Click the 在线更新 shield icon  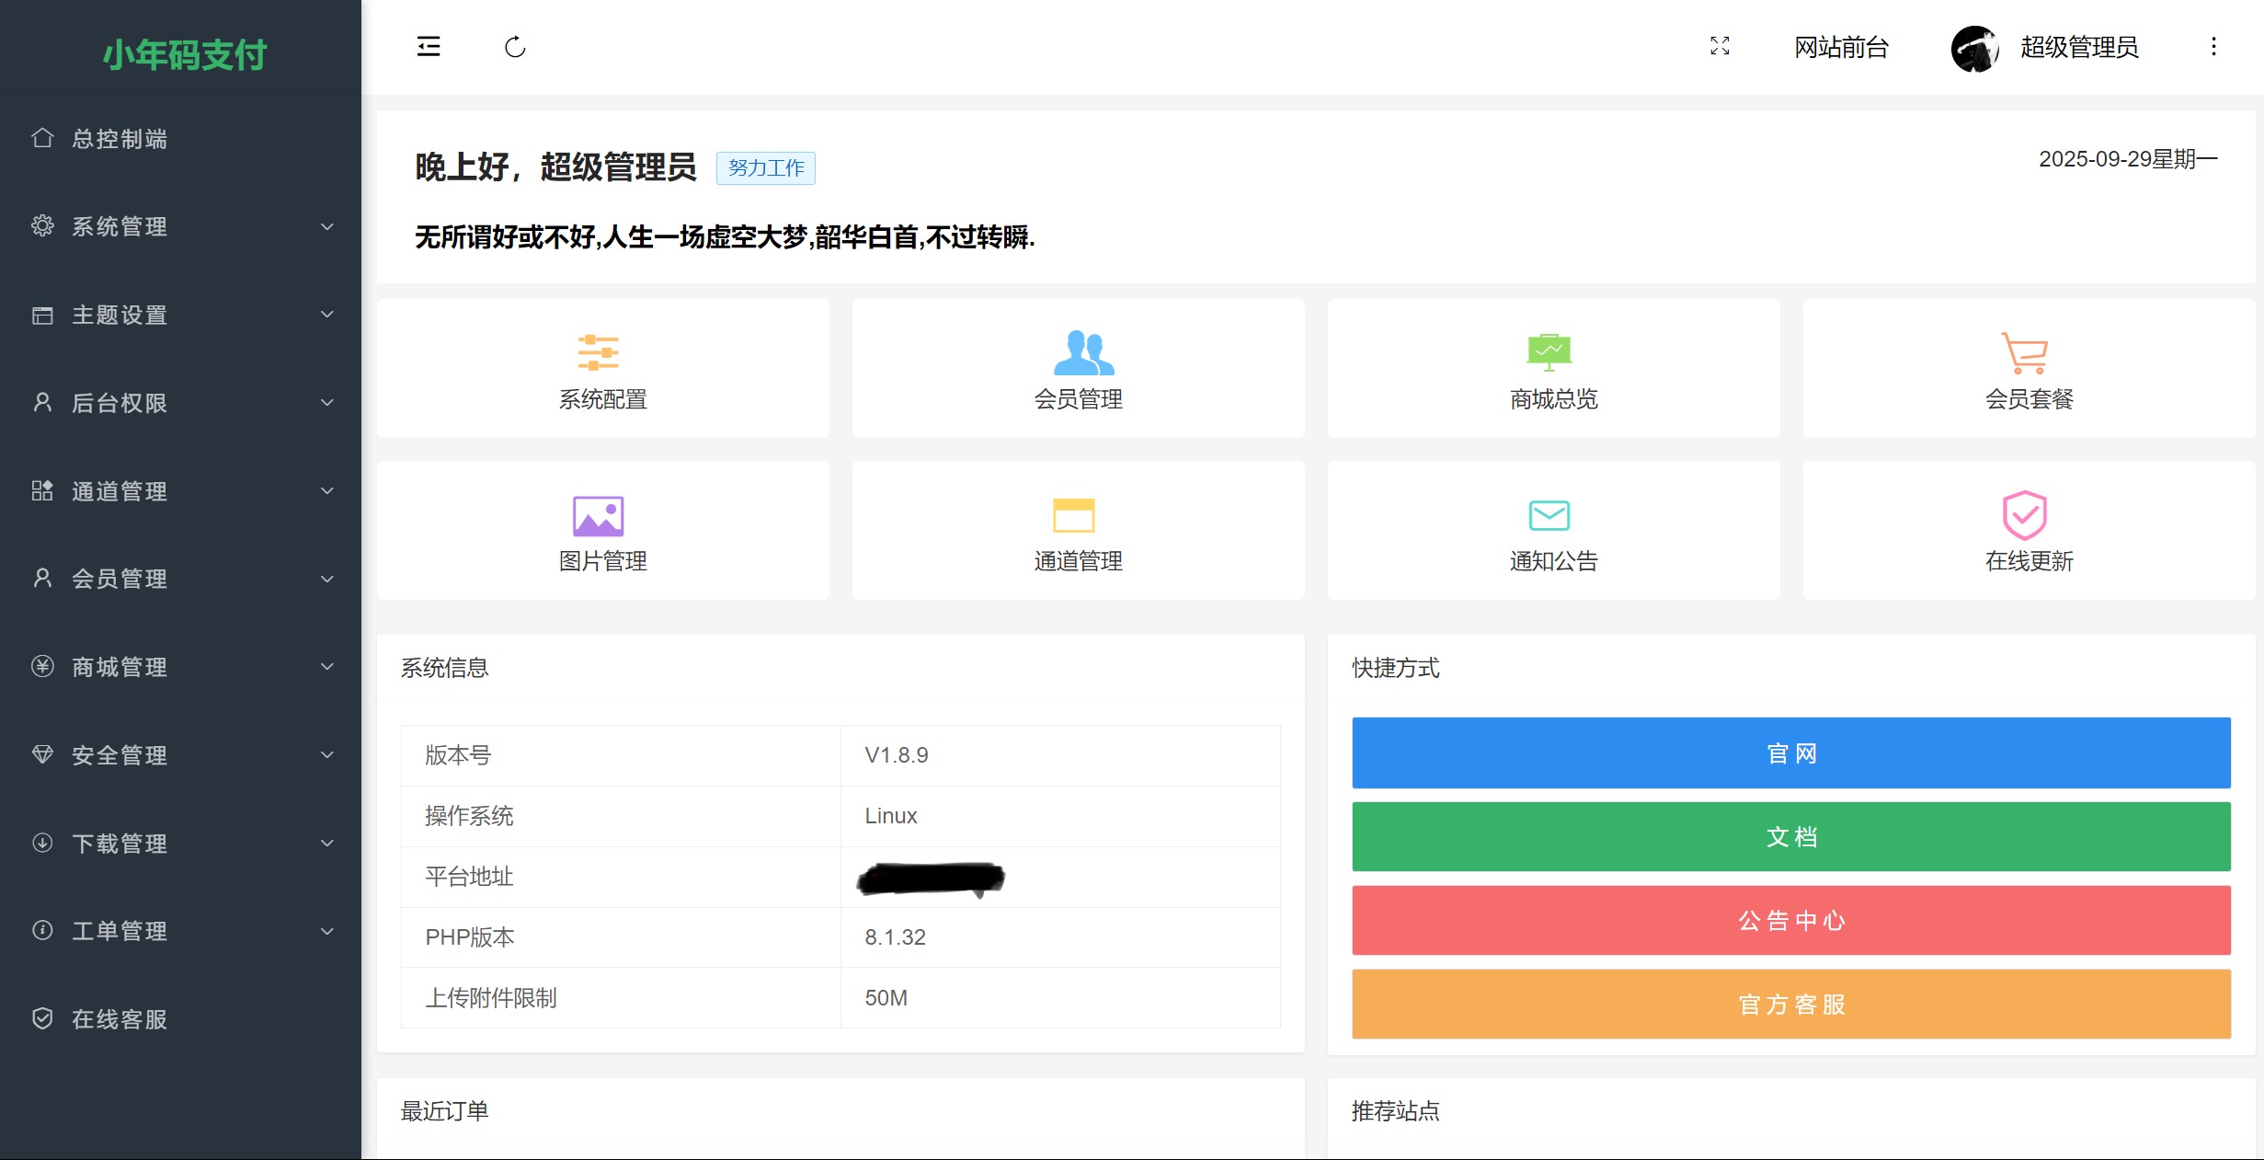pos(2025,515)
